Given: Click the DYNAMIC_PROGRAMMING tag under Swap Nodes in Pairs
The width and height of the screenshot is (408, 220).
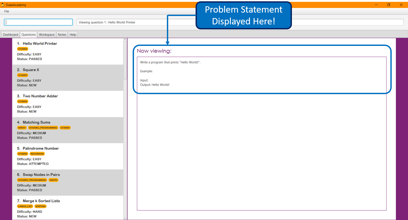Looking at the screenshot, I should tap(32, 180).
